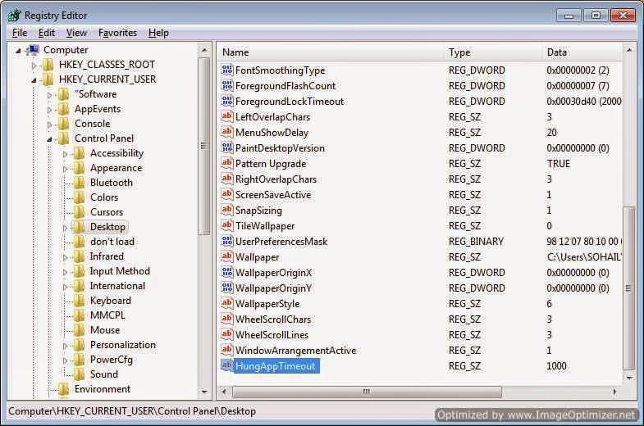Select the Colors key in tree
Viewport: 644px width, 426px height.
click(104, 197)
